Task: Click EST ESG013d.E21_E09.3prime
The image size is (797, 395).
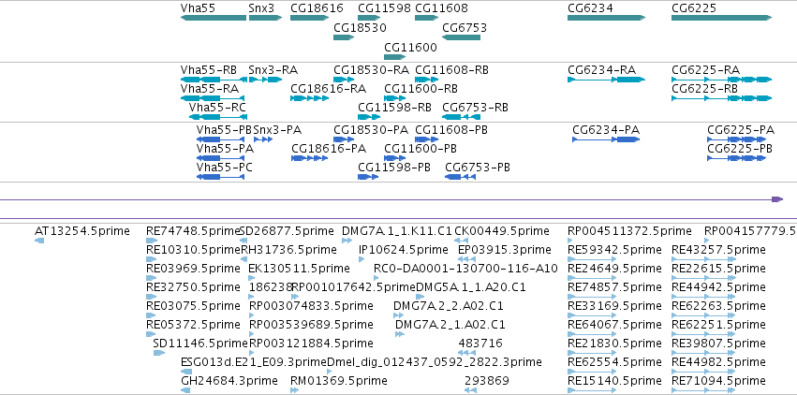Action: 253,362
